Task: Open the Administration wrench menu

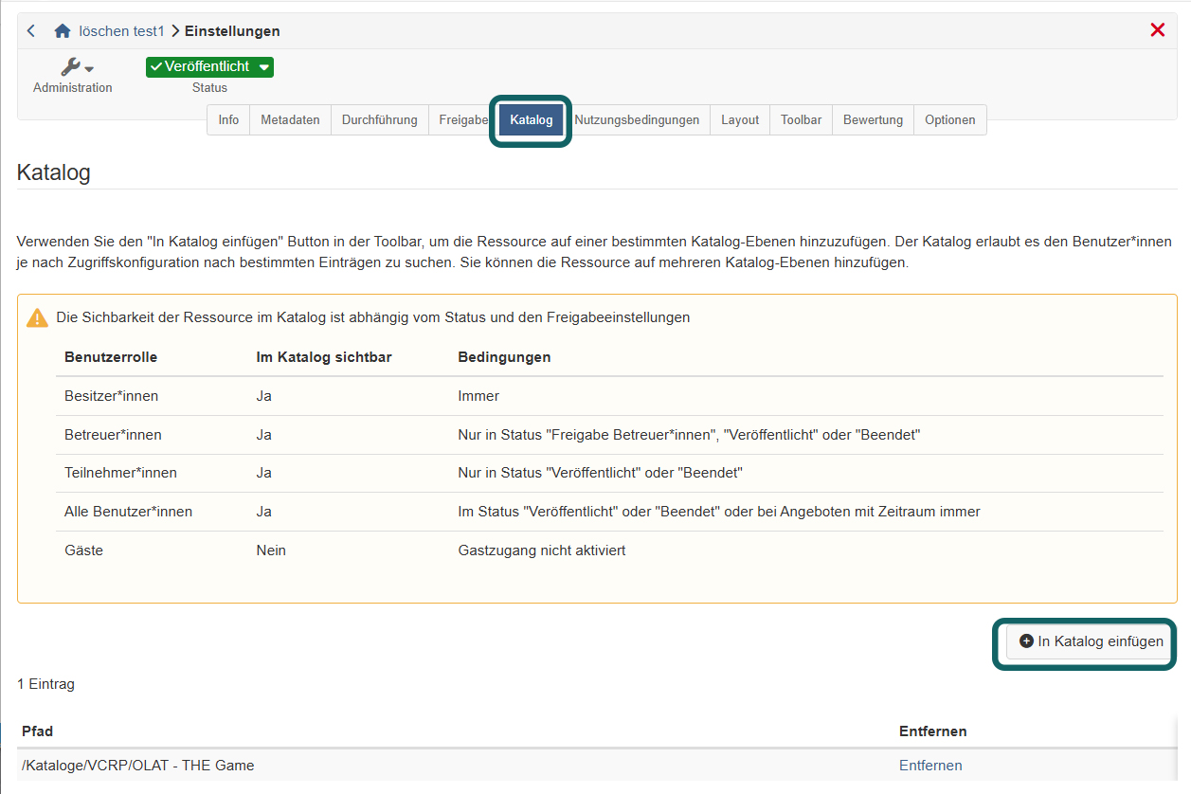Action: [x=73, y=76]
